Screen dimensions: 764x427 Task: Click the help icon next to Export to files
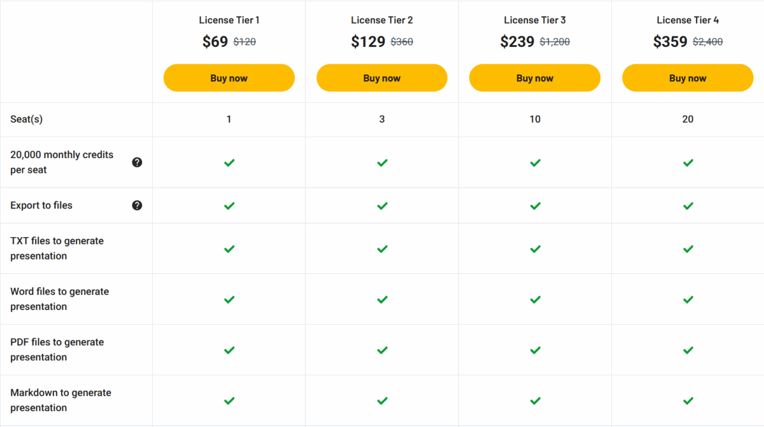[137, 205]
